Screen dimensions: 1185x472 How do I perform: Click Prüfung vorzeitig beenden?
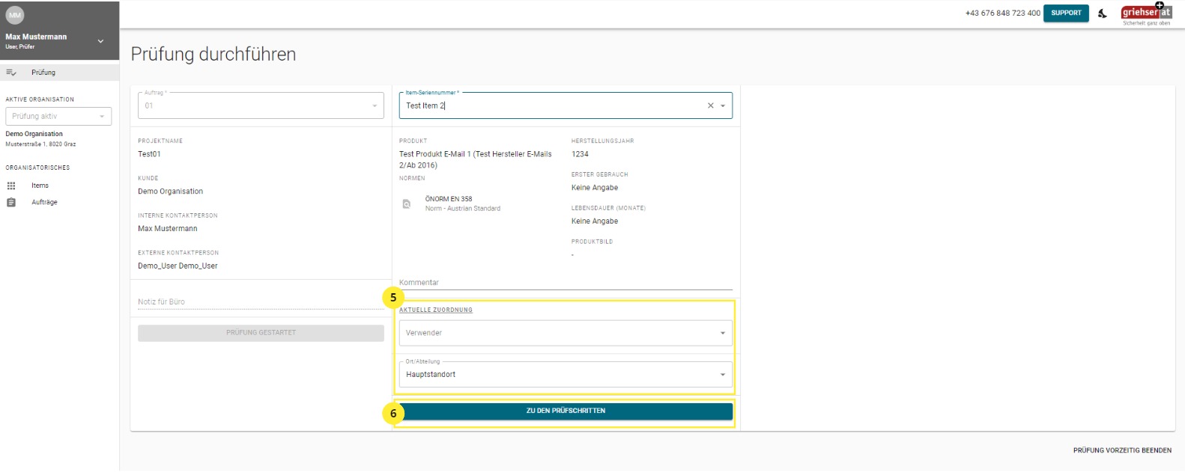click(x=1121, y=450)
